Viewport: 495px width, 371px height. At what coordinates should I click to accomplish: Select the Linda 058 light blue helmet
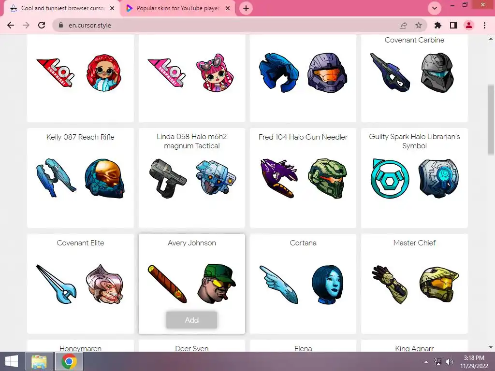pyautogui.click(x=216, y=177)
